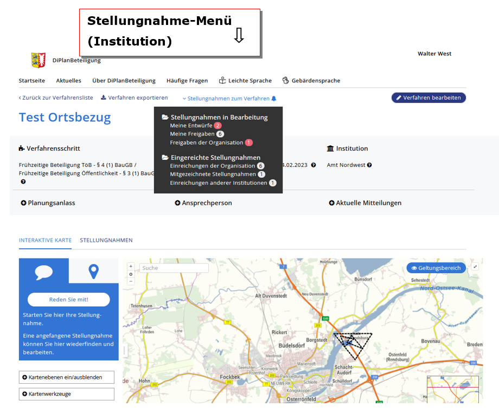Click the map zoom in plus button
The width and height of the screenshot is (499, 413).
131,267
